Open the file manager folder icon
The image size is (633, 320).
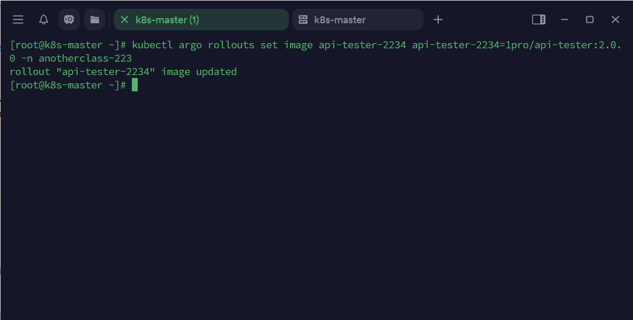click(95, 20)
